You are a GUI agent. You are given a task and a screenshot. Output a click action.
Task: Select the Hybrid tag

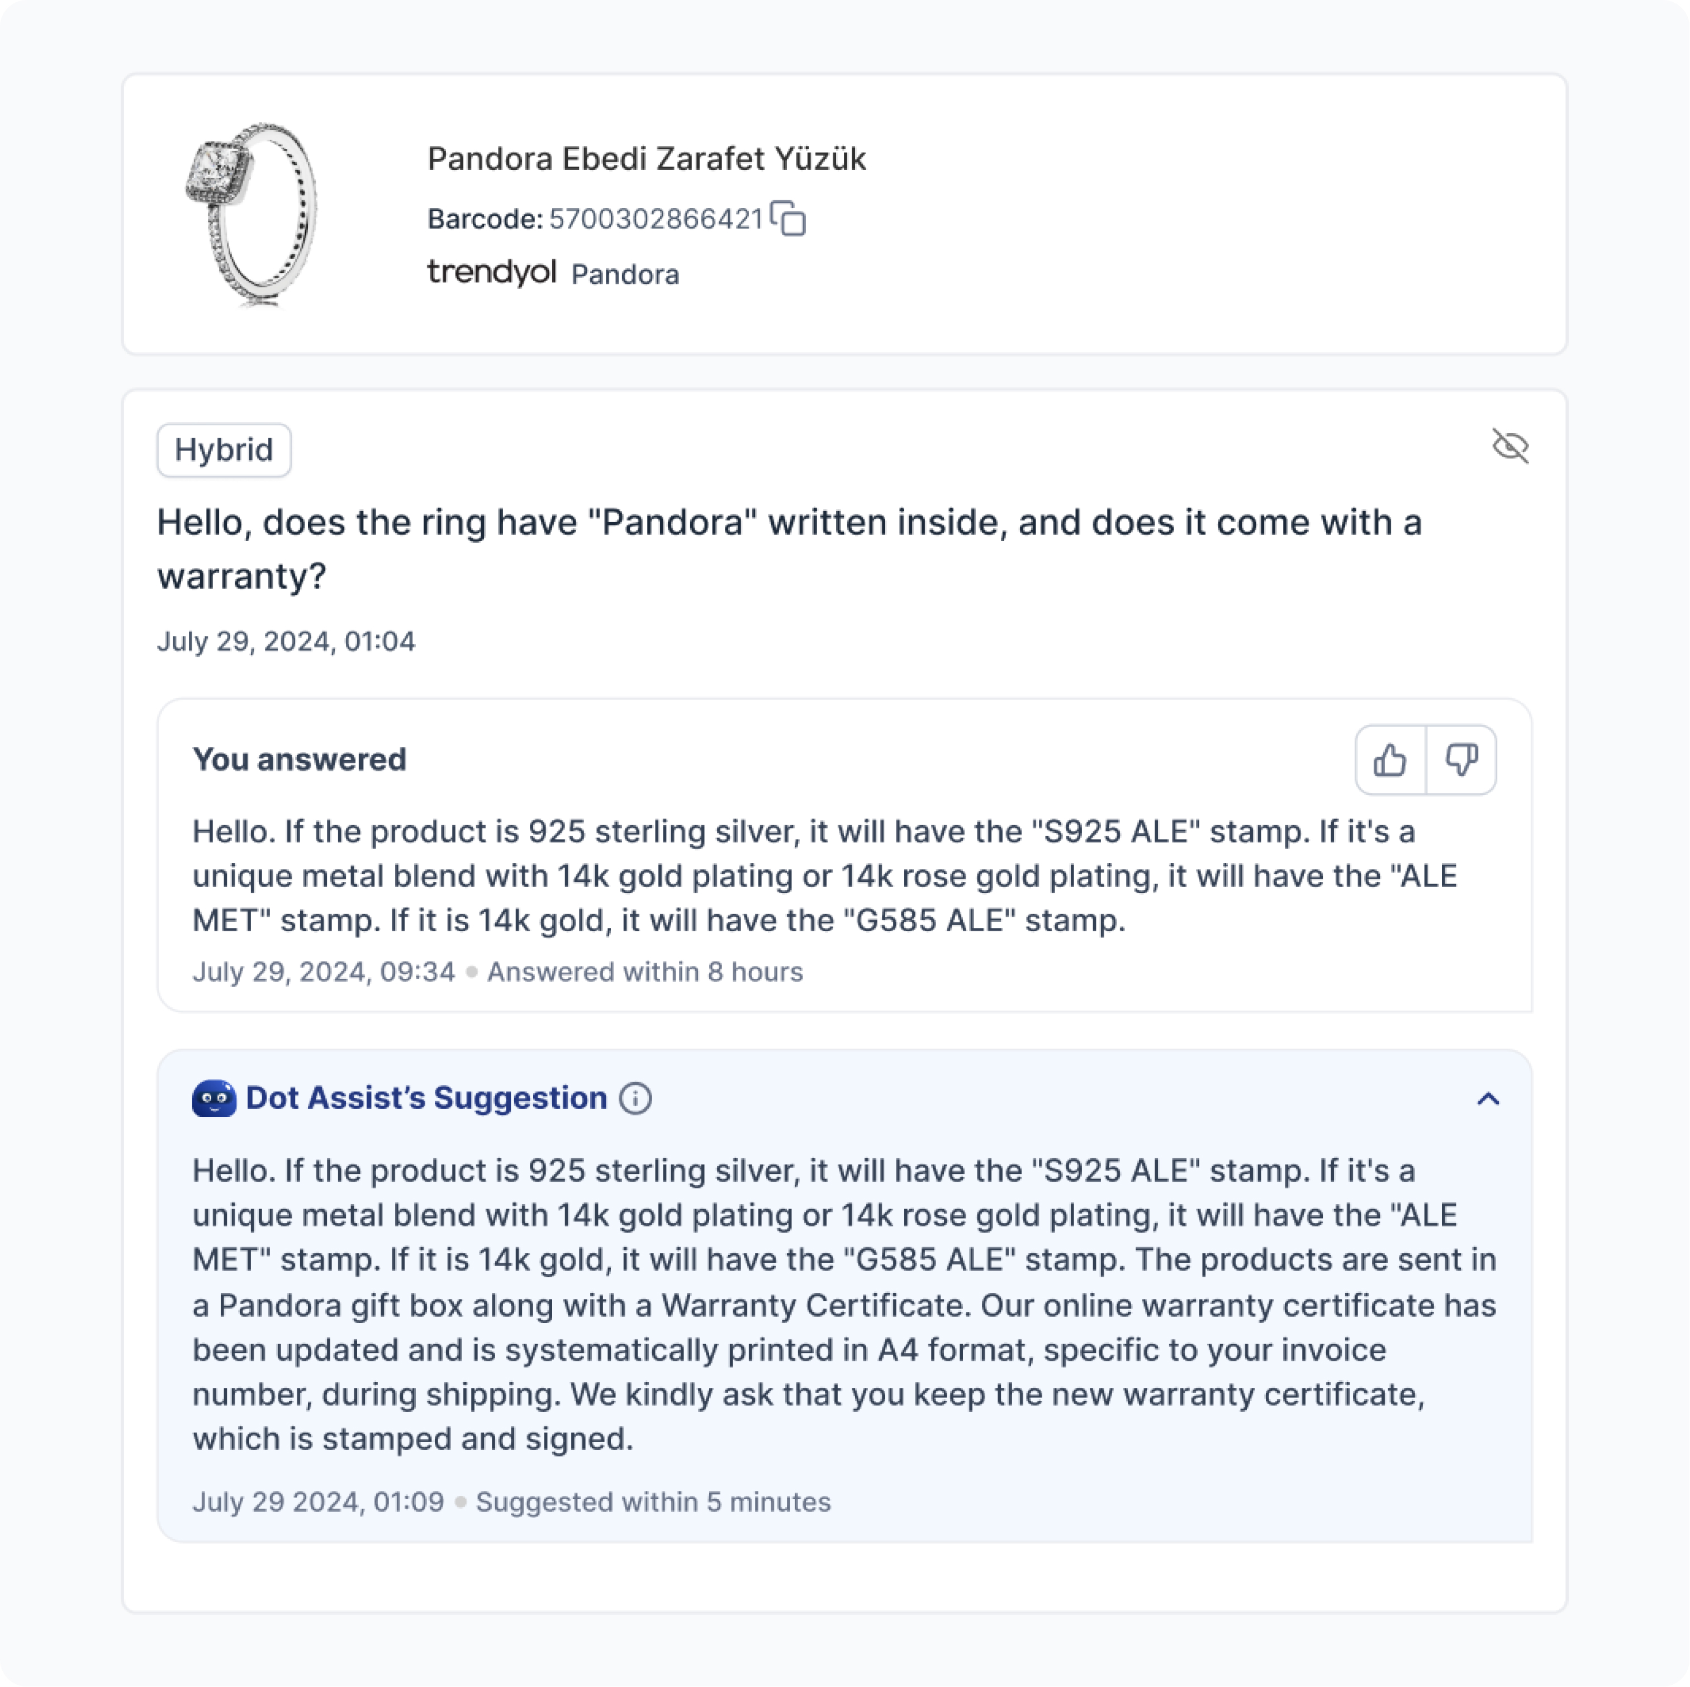[224, 450]
